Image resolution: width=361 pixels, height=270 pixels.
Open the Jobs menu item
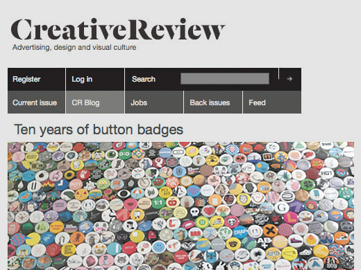coord(154,102)
